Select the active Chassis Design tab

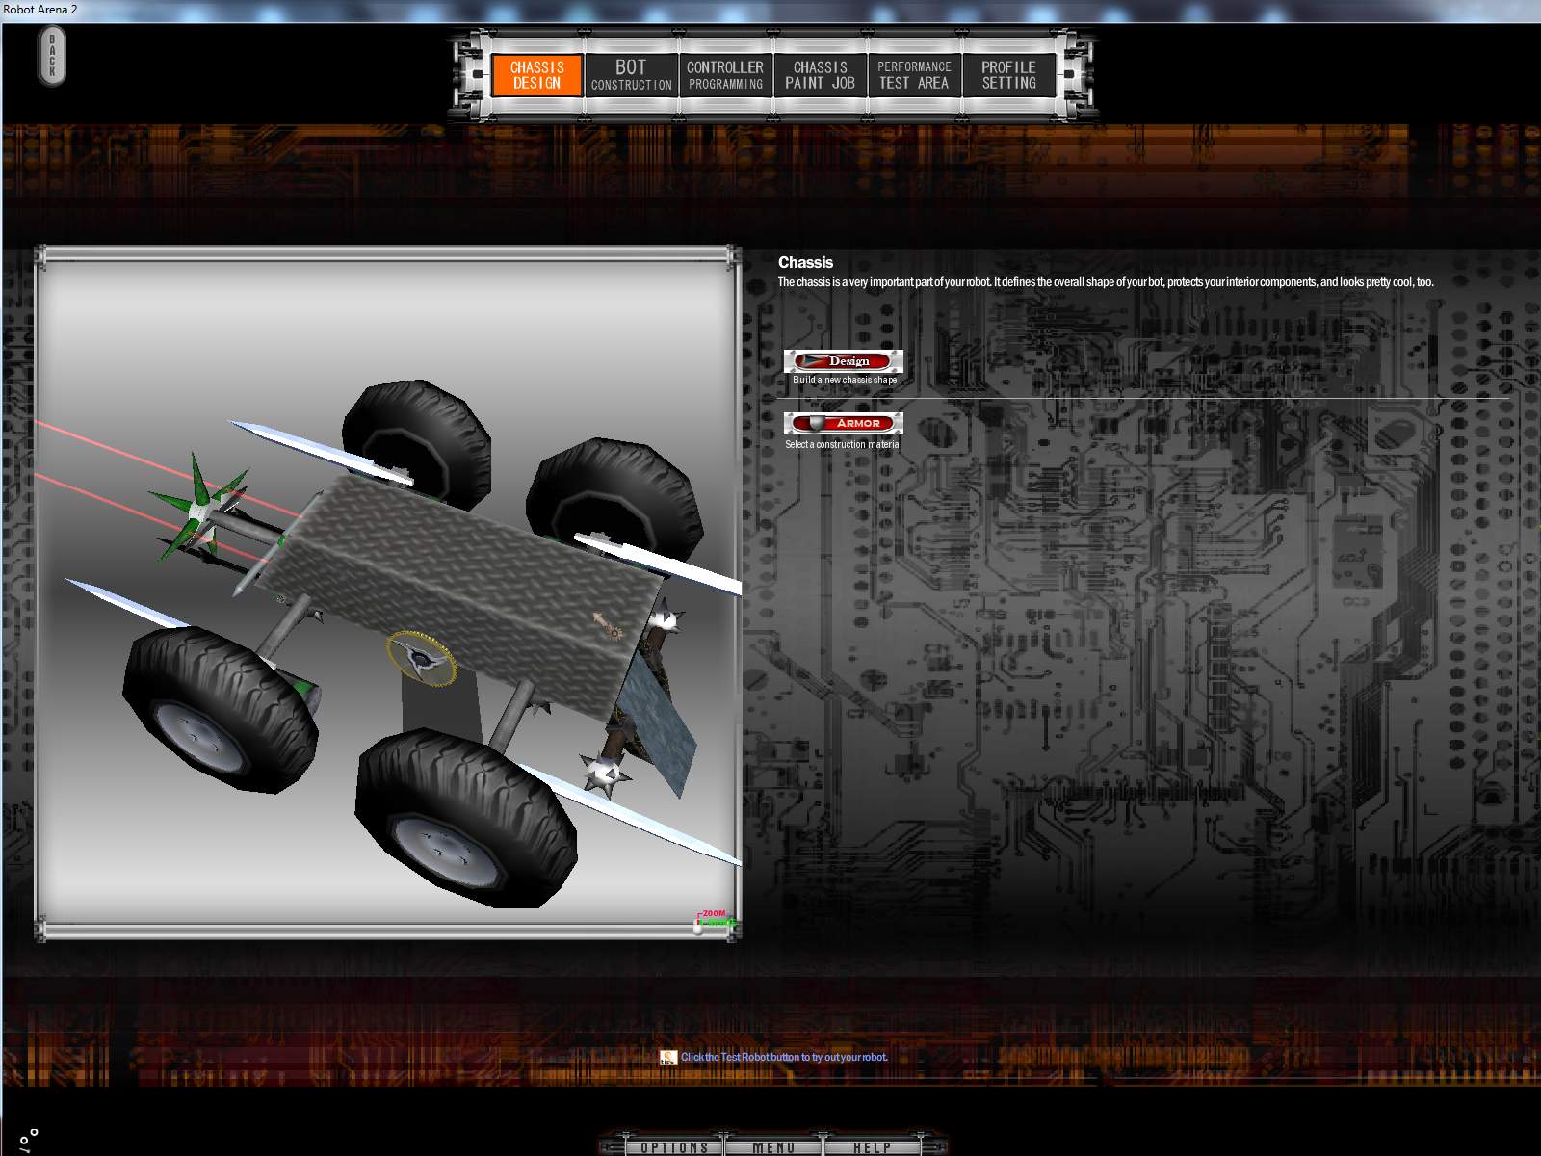pyautogui.click(x=536, y=75)
